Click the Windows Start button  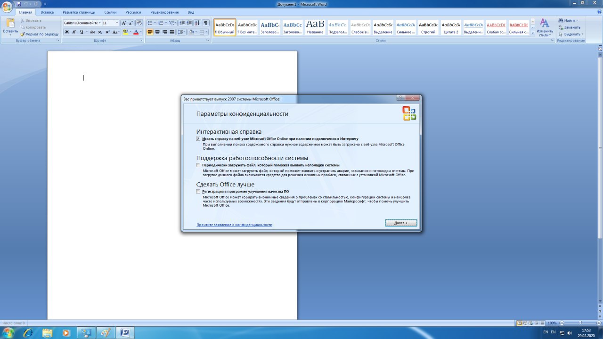[x=8, y=333]
